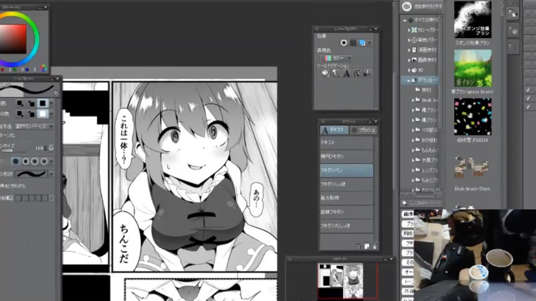
Task: Select the フキダシしっぽ sub tool
Action: click(x=346, y=185)
